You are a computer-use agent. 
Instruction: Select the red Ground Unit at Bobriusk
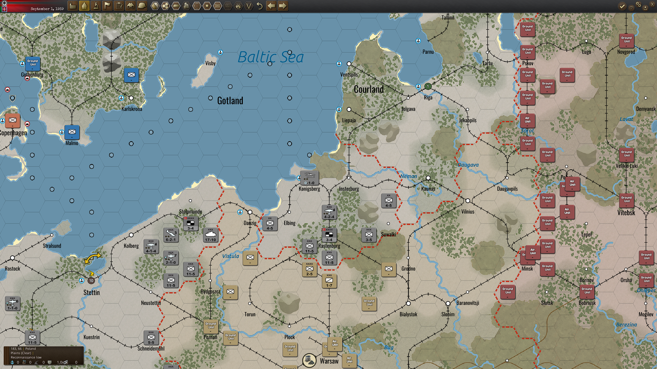(x=587, y=292)
